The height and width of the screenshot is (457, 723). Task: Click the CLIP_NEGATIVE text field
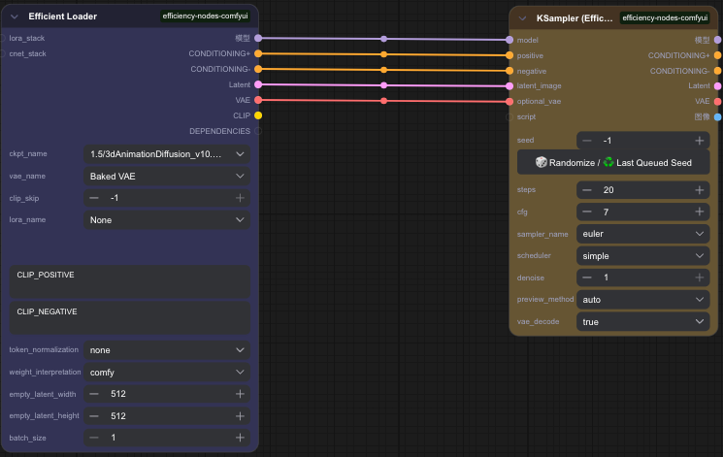coord(129,318)
